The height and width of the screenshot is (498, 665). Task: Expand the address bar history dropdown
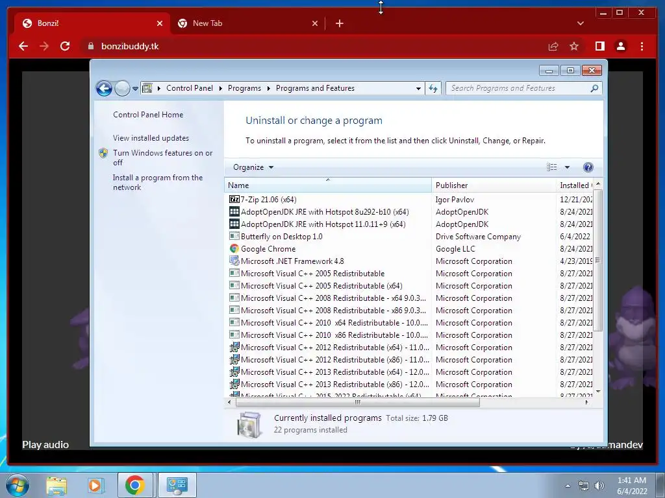tap(418, 88)
